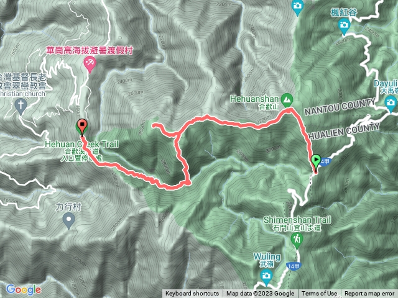Click the 華崗高海拔避暑渡假村 pink label

pos(90,50)
